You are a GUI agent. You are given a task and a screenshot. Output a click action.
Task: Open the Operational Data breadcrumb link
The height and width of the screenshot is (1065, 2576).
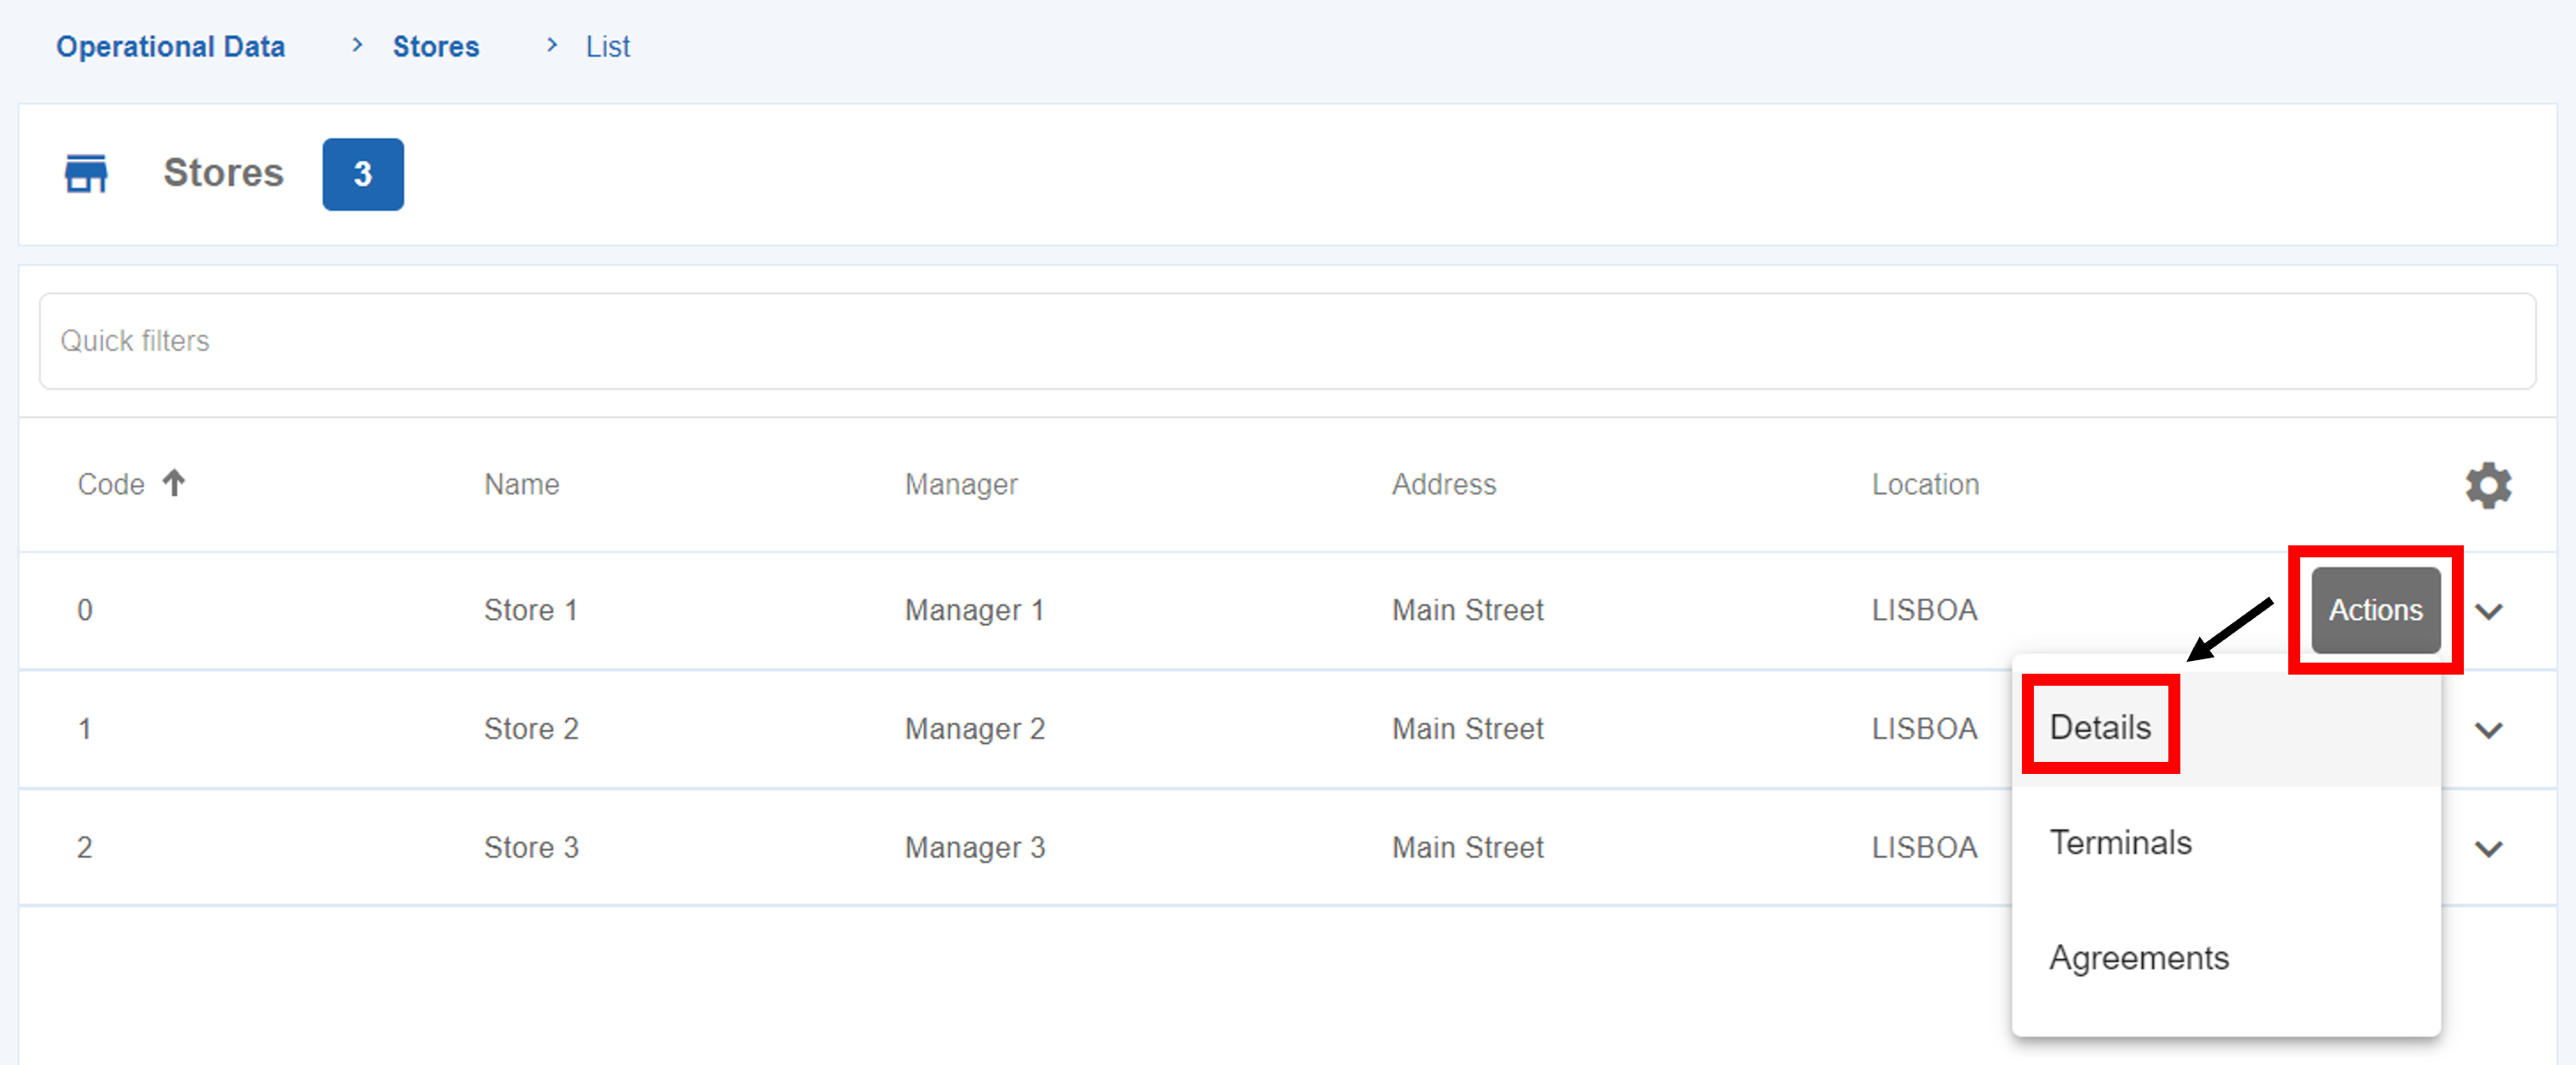click(170, 47)
